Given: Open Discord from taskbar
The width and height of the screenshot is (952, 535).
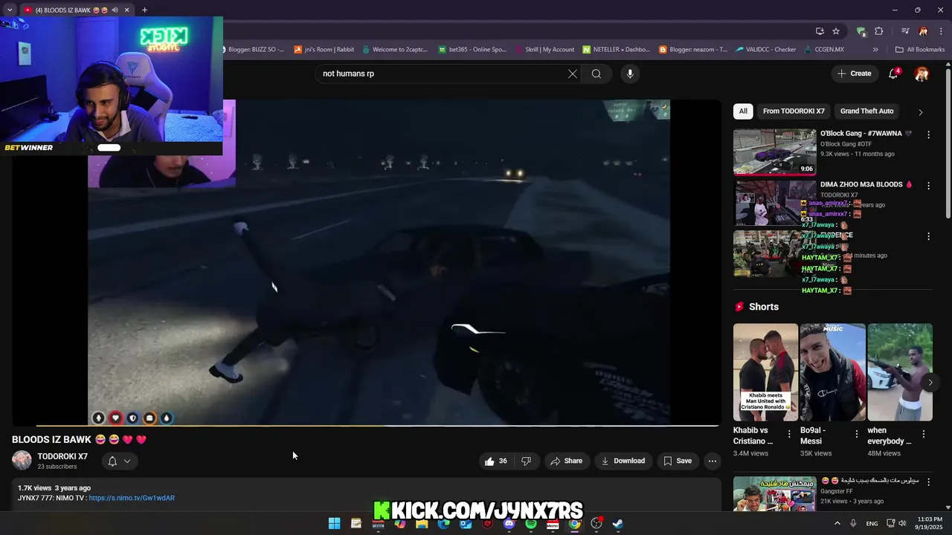Looking at the screenshot, I should pyautogui.click(x=509, y=523).
